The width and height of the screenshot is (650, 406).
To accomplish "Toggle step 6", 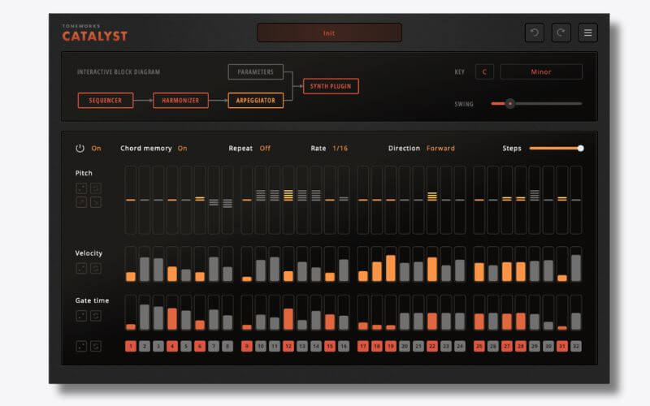I will [x=200, y=346].
